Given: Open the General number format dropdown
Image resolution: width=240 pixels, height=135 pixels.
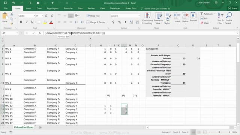Looking at the screenshot, I should click(139, 16).
